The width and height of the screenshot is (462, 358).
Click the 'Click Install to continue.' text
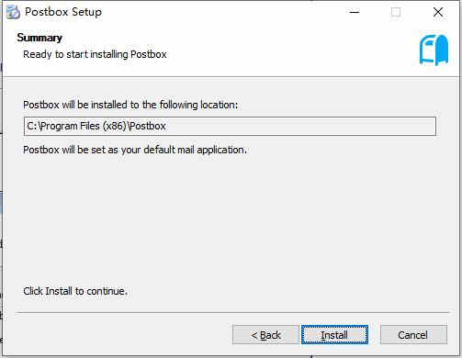point(75,291)
